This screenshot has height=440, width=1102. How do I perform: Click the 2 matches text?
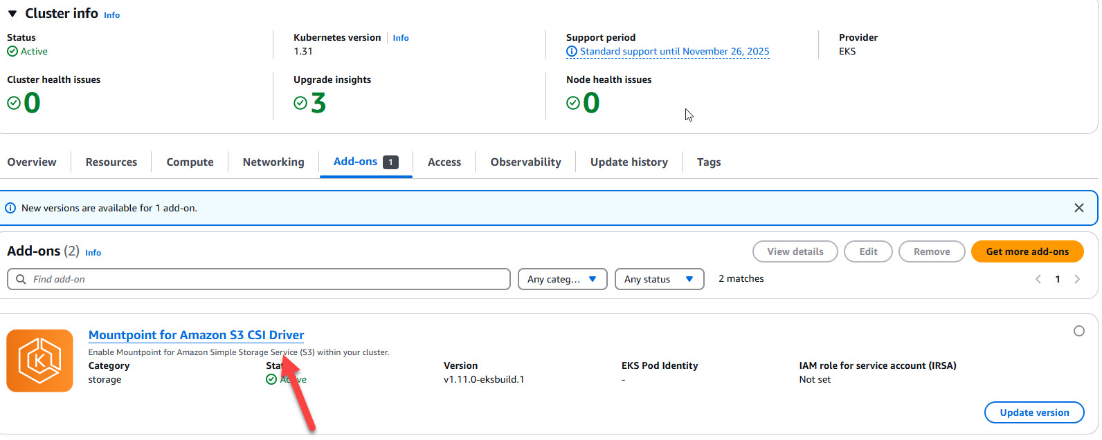tap(741, 278)
